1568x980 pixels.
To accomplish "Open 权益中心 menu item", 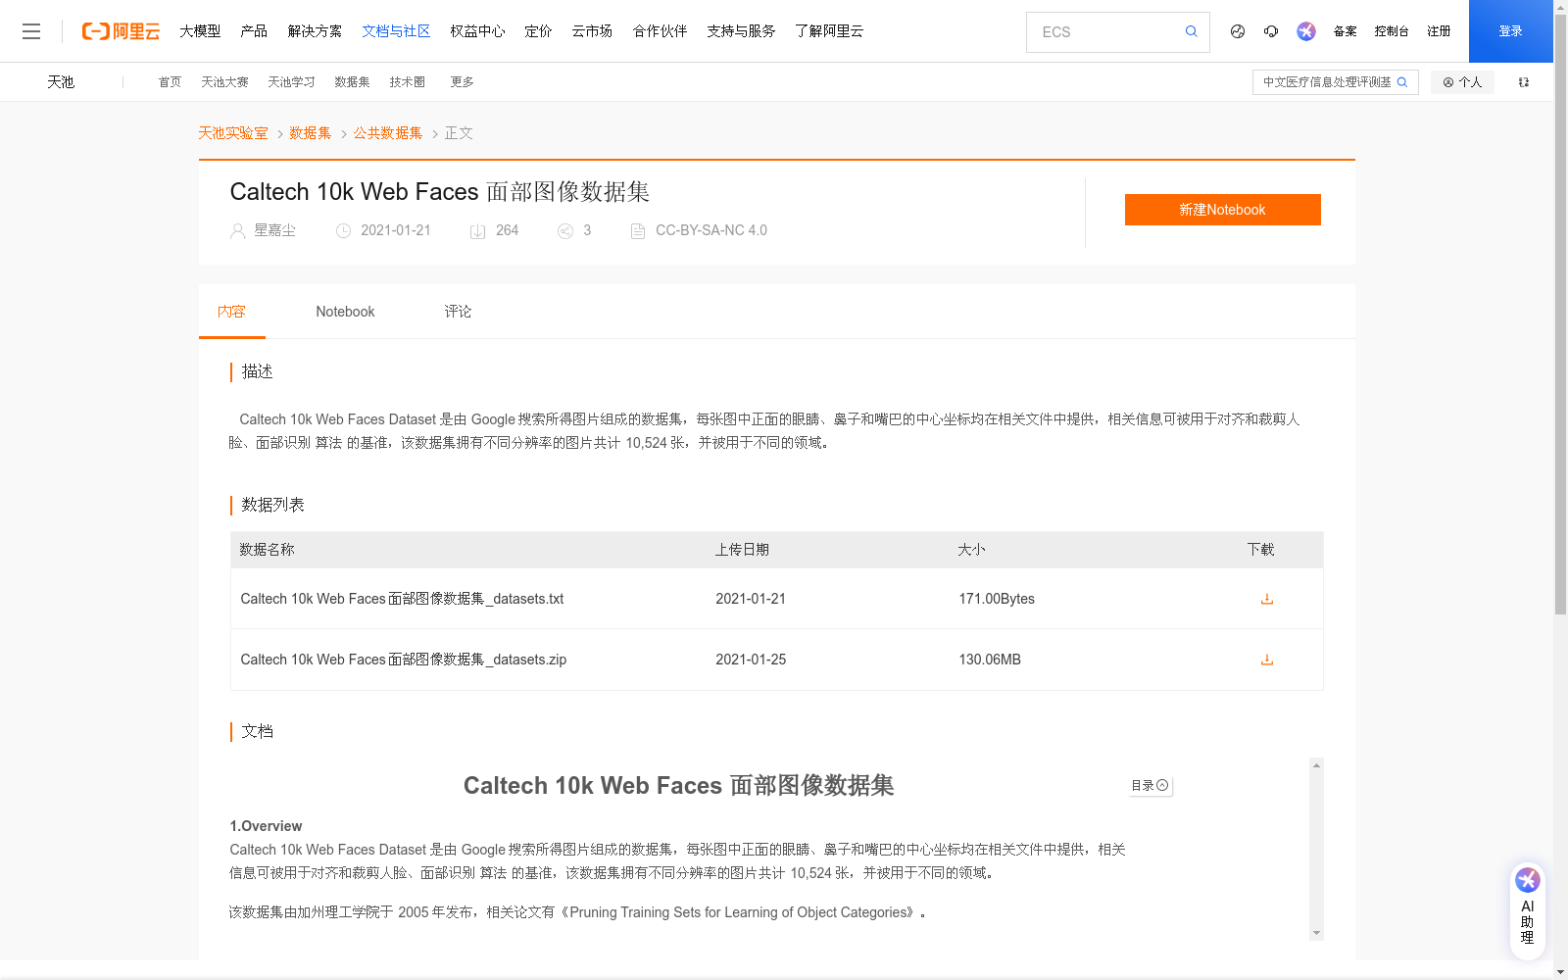I will pos(477,31).
